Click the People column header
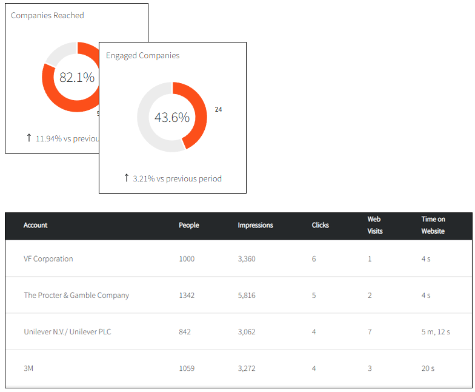 pyautogui.click(x=189, y=225)
